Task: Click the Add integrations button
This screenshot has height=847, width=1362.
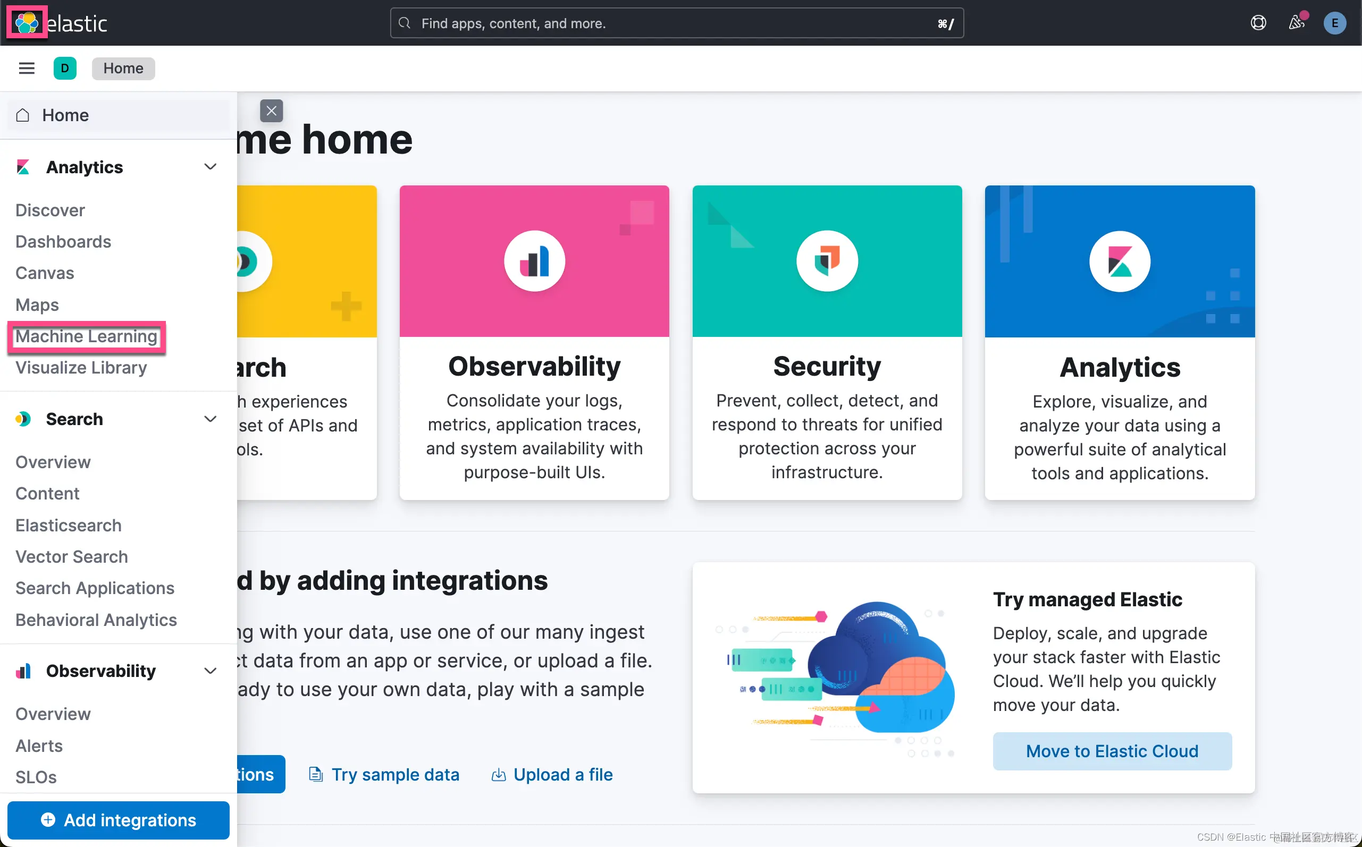Action: point(118,819)
